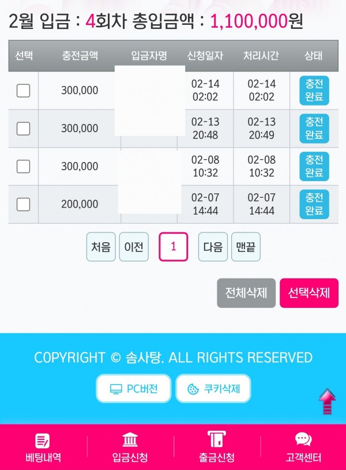
Task: Click cookie icon in 쿠키삭제 button
Action: 193,389
